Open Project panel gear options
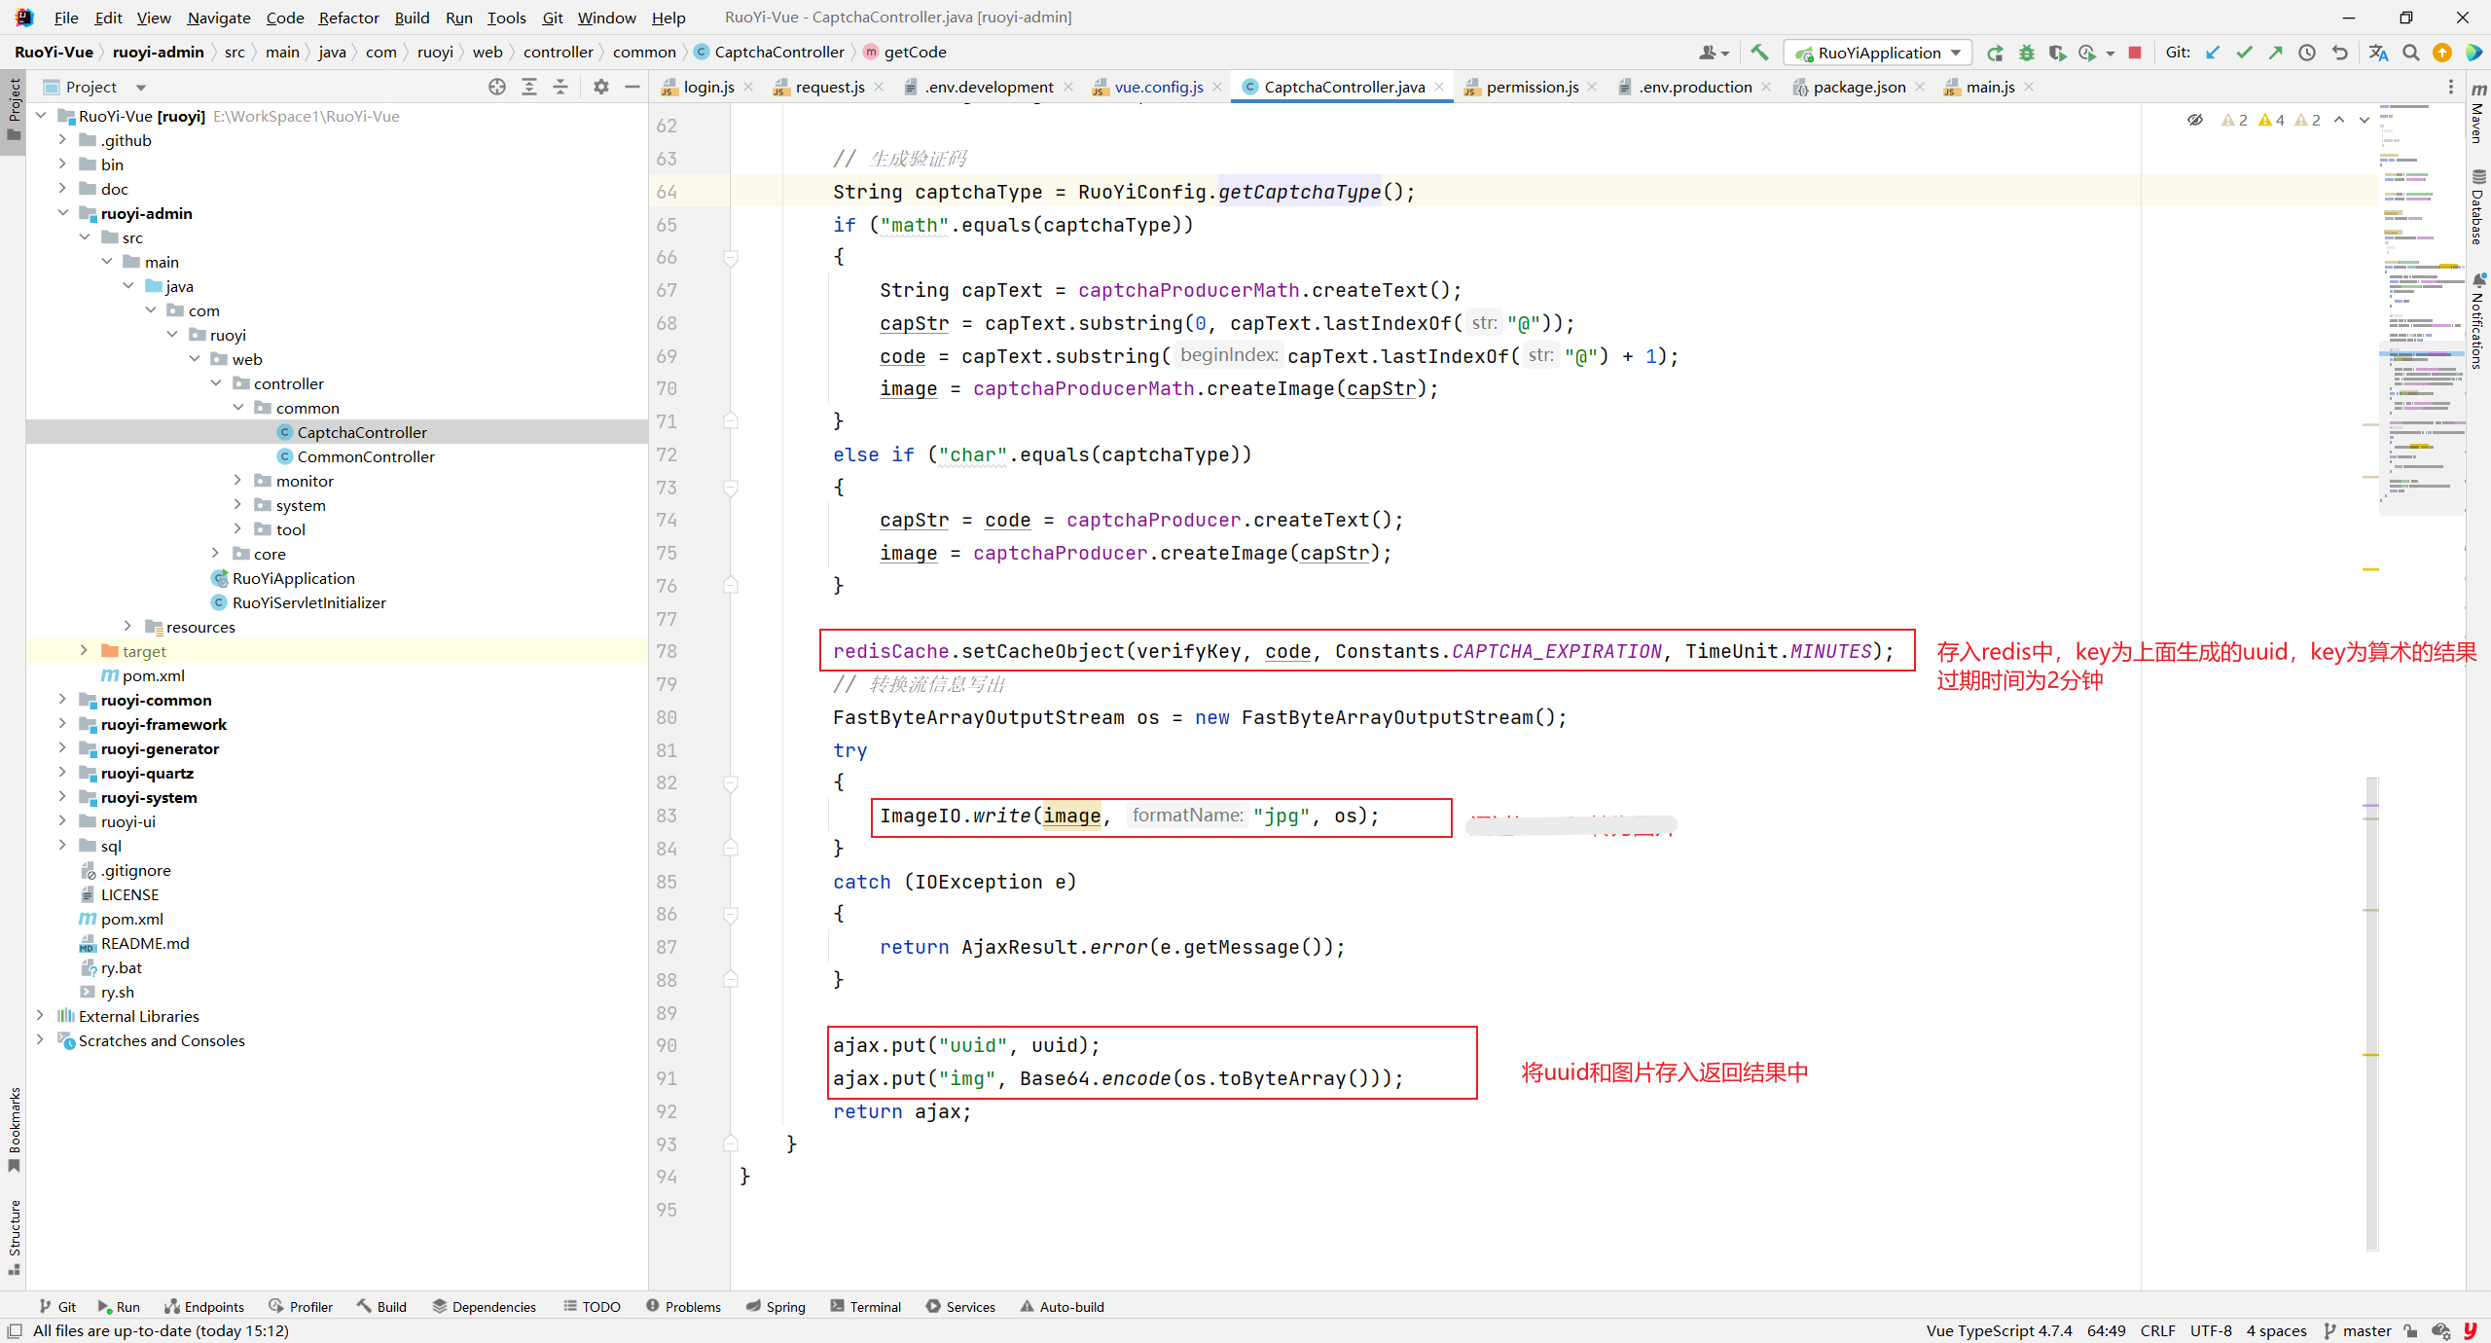Screen dimensions: 2491x1343 pyautogui.click(x=601, y=87)
